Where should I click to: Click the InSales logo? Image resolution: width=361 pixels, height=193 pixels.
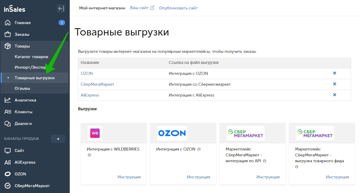(x=14, y=9)
